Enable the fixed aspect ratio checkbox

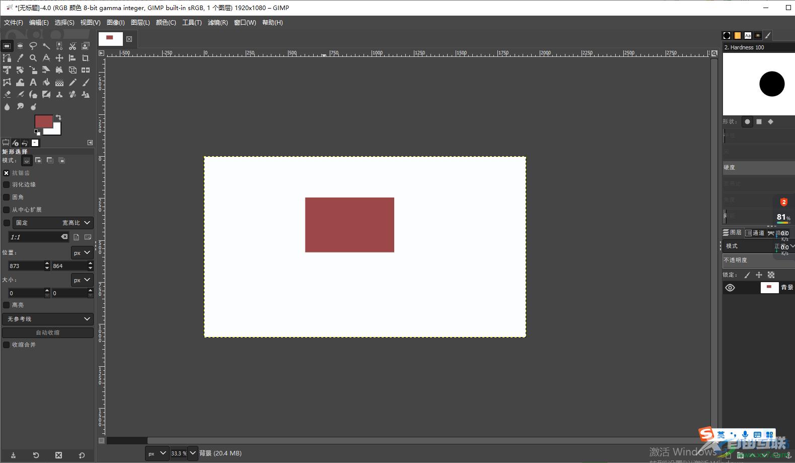(7, 223)
